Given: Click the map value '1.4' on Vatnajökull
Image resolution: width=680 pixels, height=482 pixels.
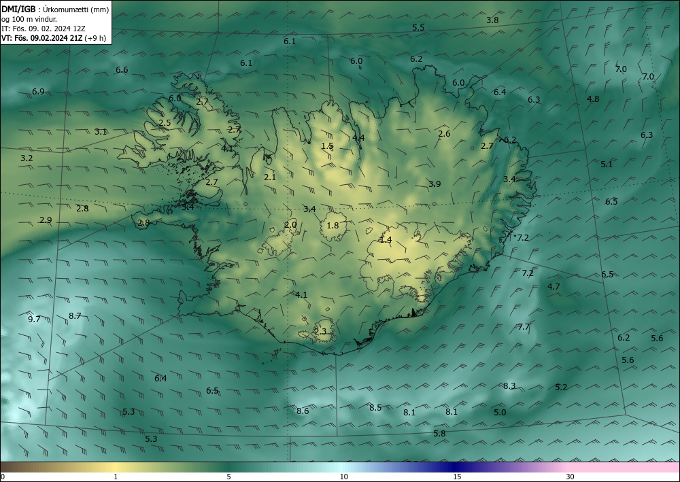Looking at the screenshot, I should pyautogui.click(x=386, y=240).
